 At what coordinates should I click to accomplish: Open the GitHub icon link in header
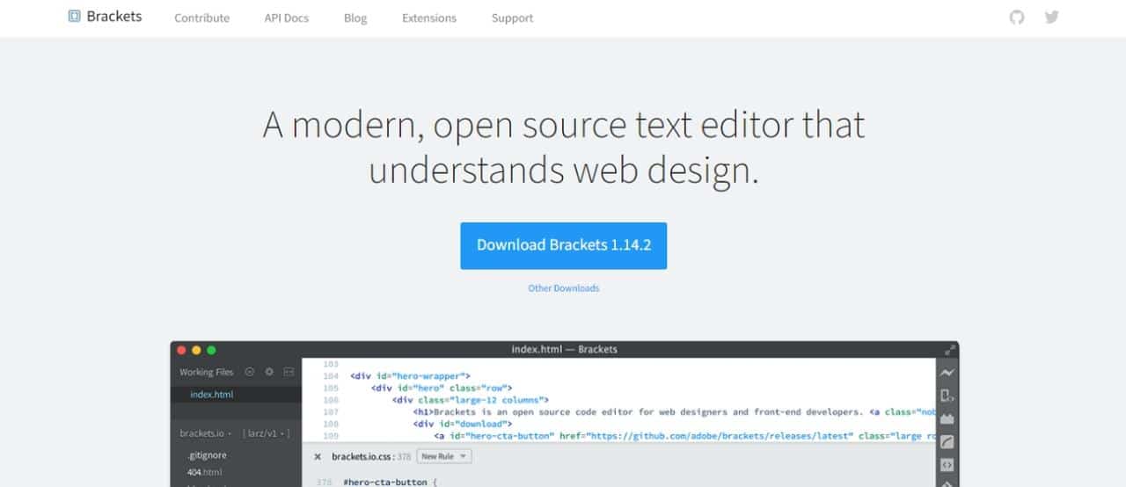[1017, 17]
